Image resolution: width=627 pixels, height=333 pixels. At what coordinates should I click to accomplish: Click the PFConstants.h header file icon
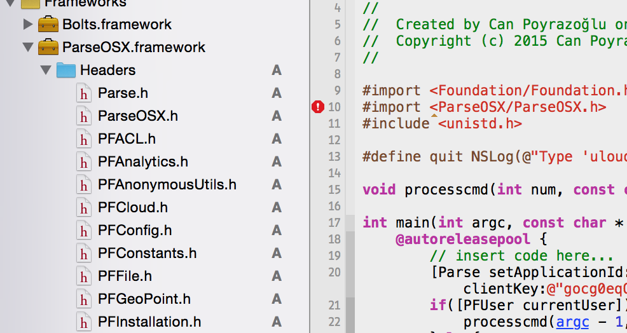[x=83, y=254]
